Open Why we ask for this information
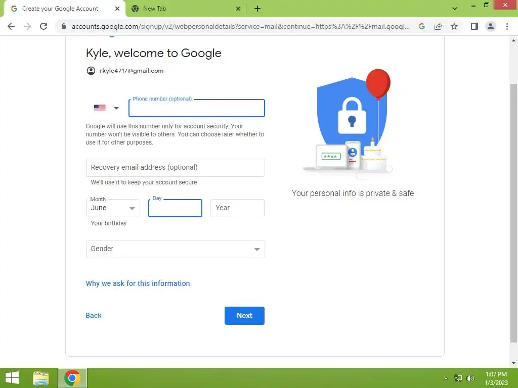Image resolution: width=518 pixels, height=388 pixels. 138,283
